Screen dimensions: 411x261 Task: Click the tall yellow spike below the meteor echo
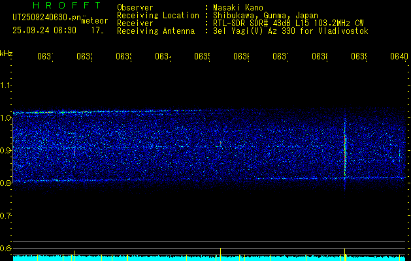coord(345,254)
